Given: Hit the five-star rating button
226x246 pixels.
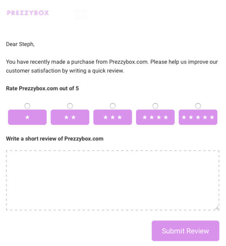Looking at the screenshot, I should [x=198, y=117].
